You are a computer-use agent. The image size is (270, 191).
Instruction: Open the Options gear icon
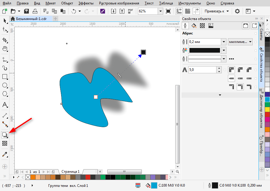click(x=237, y=11)
